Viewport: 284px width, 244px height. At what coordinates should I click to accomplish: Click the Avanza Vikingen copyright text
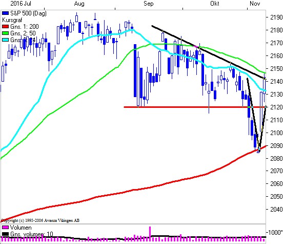pyautogui.click(x=40, y=220)
